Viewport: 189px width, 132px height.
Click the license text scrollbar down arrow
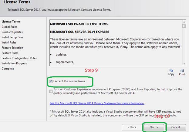(184, 64)
